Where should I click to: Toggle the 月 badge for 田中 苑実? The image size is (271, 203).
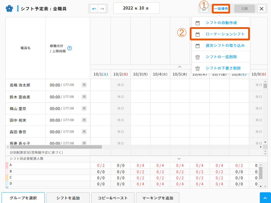coord(84,120)
